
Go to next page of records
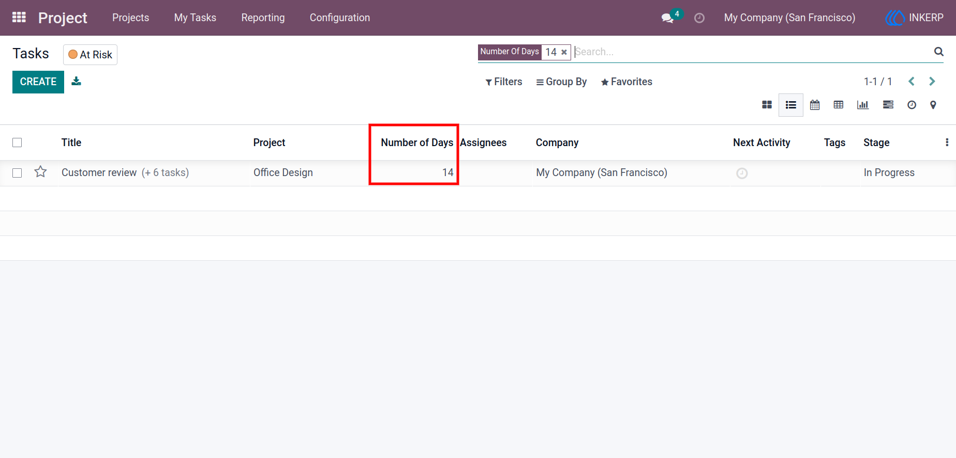point(932,82)
